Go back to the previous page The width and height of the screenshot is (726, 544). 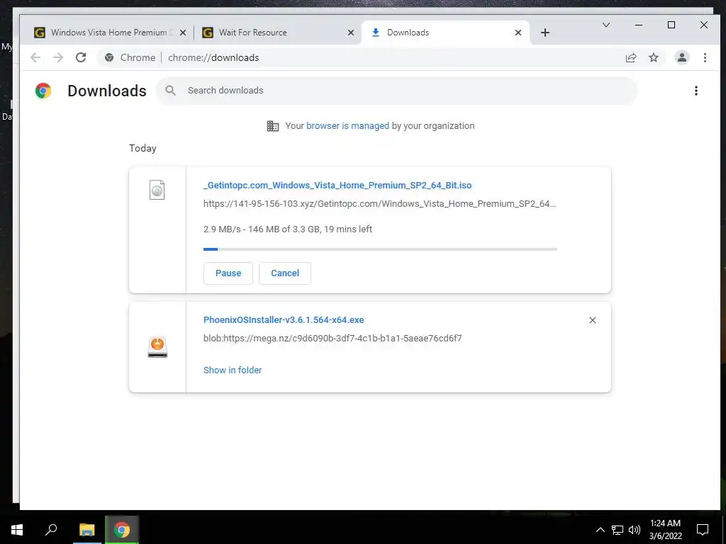35,57
